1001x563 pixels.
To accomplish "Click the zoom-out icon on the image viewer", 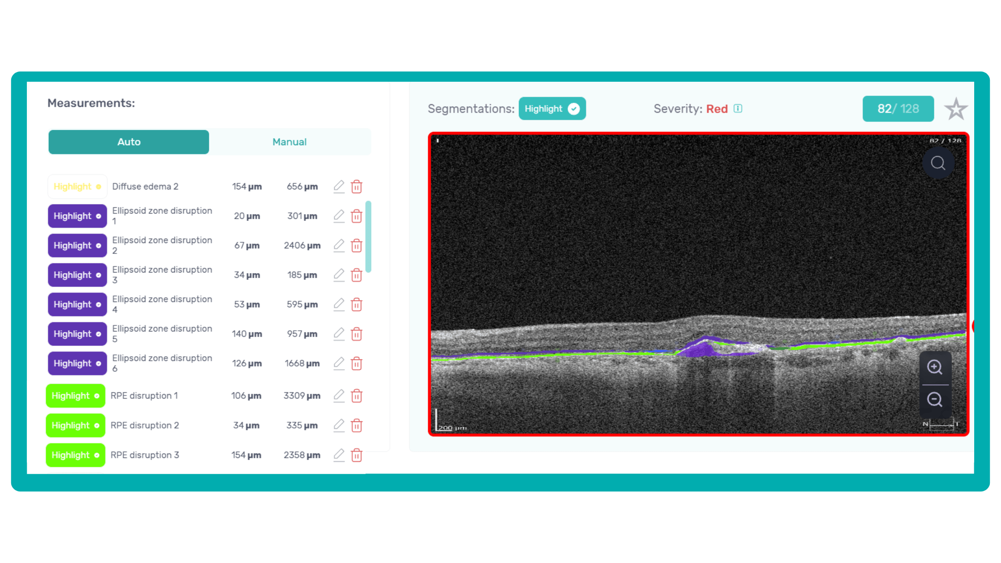I will 935,400.
